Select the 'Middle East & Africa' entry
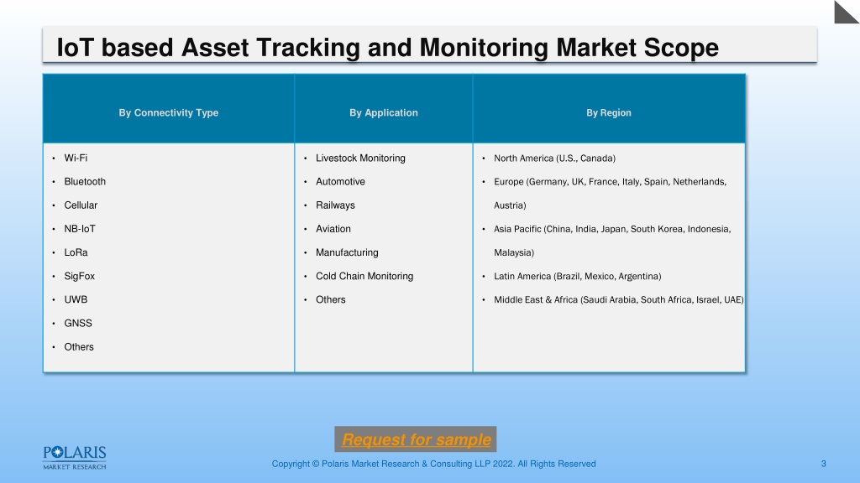860x483 pixels. pyautogui.click(x=619, y=299)
